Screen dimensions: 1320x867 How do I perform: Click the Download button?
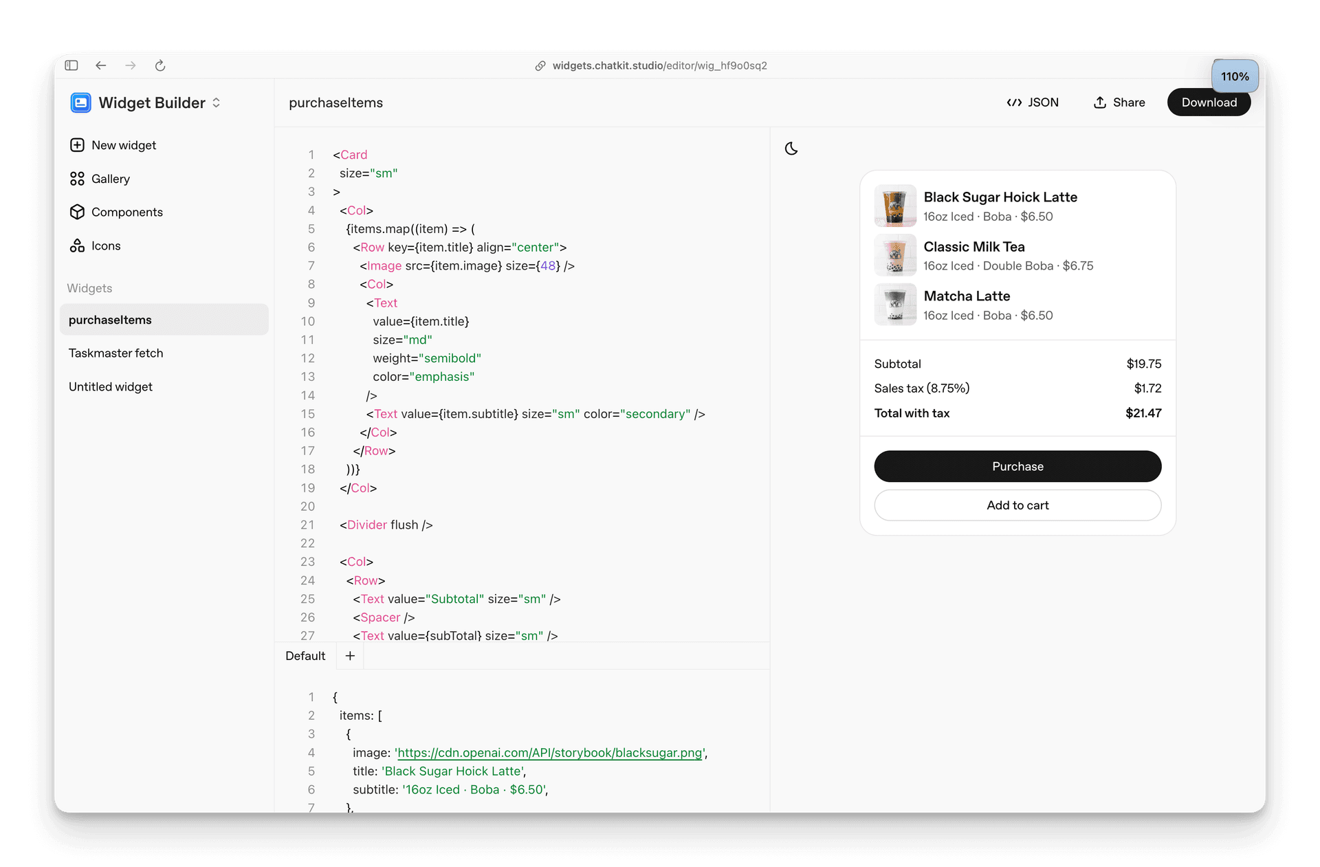tap(1209, 102)
